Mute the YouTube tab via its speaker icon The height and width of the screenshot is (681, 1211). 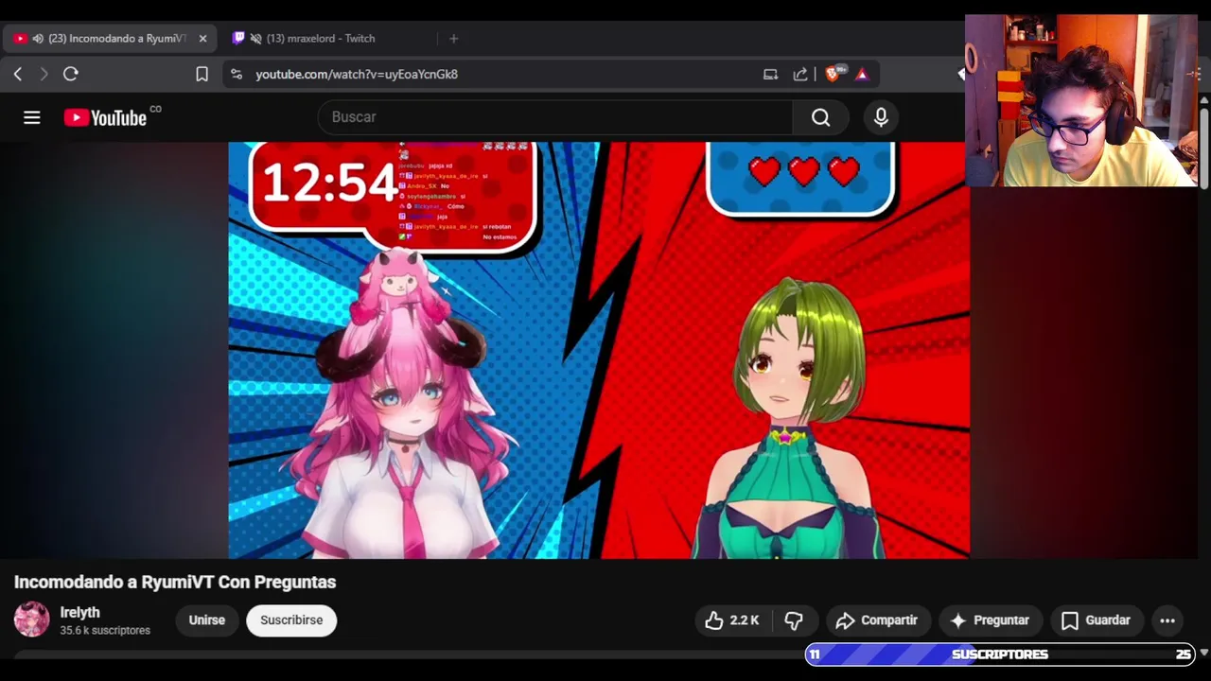point(38,39)
